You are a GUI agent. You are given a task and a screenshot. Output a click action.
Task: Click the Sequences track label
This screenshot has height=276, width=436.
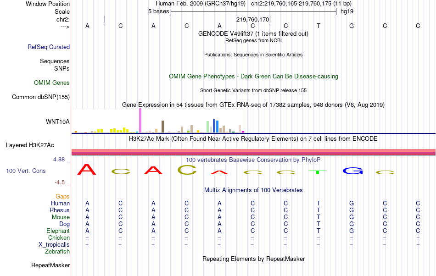[x=55, y=61]
